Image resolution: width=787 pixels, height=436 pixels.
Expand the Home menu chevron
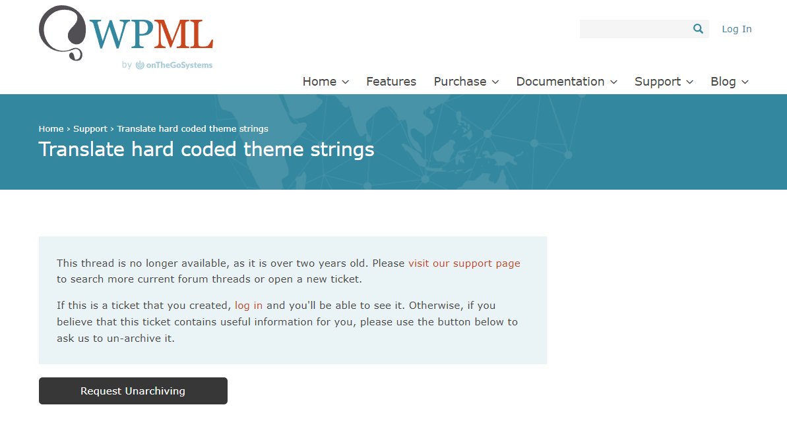click(x=345, y=82)
